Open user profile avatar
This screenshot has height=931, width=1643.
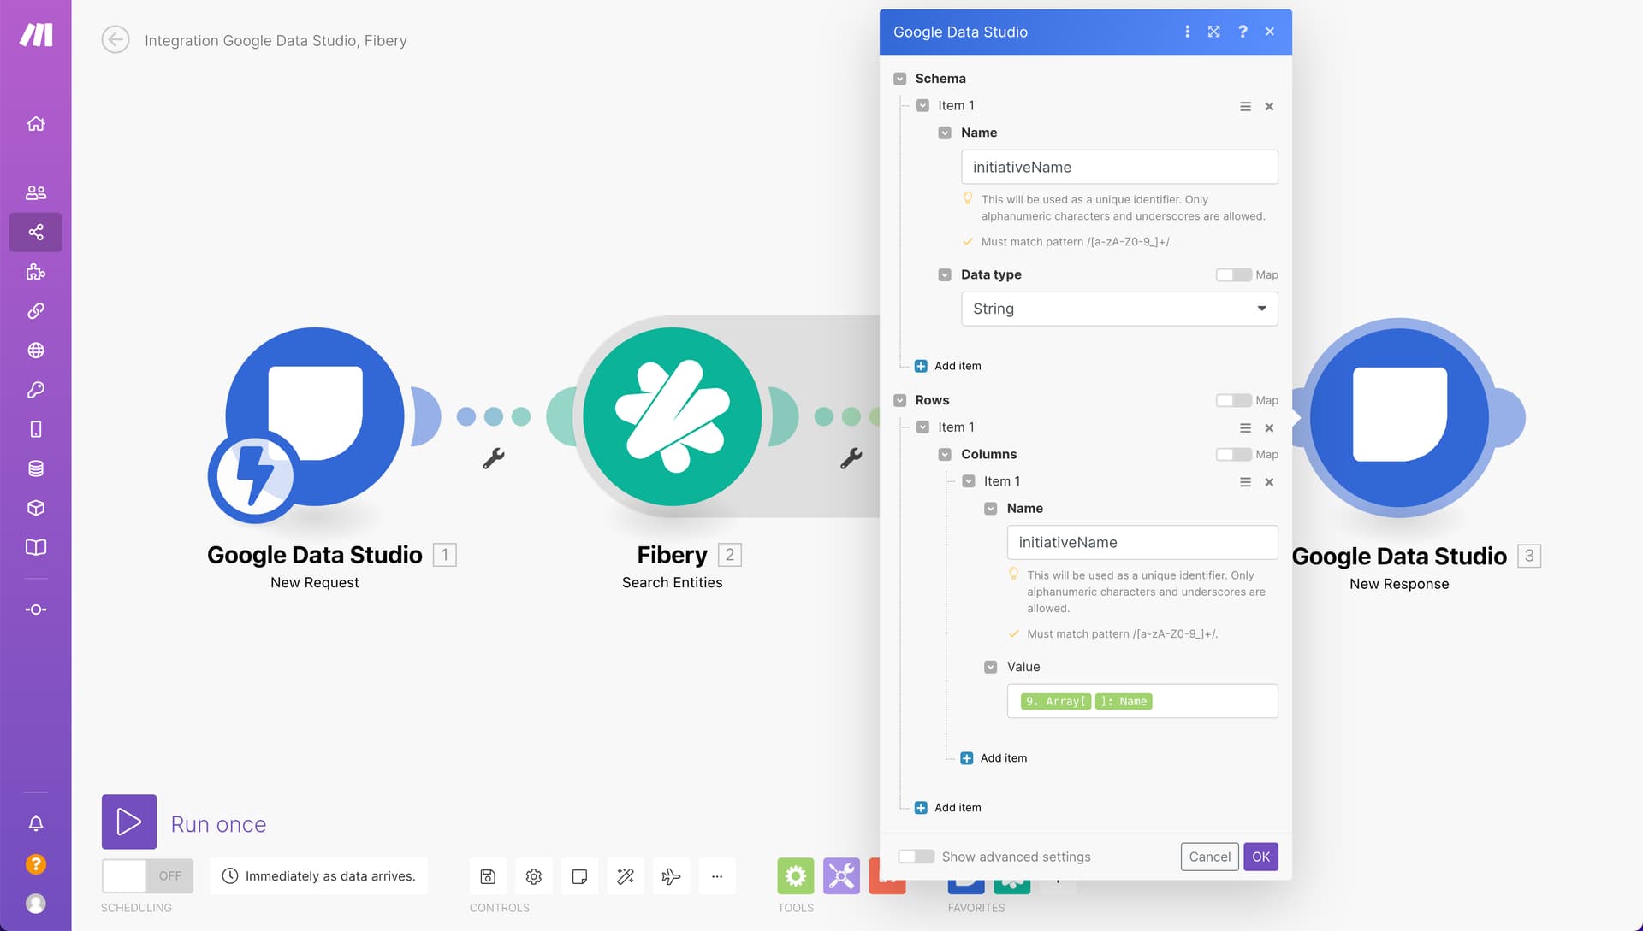[36, 904]
